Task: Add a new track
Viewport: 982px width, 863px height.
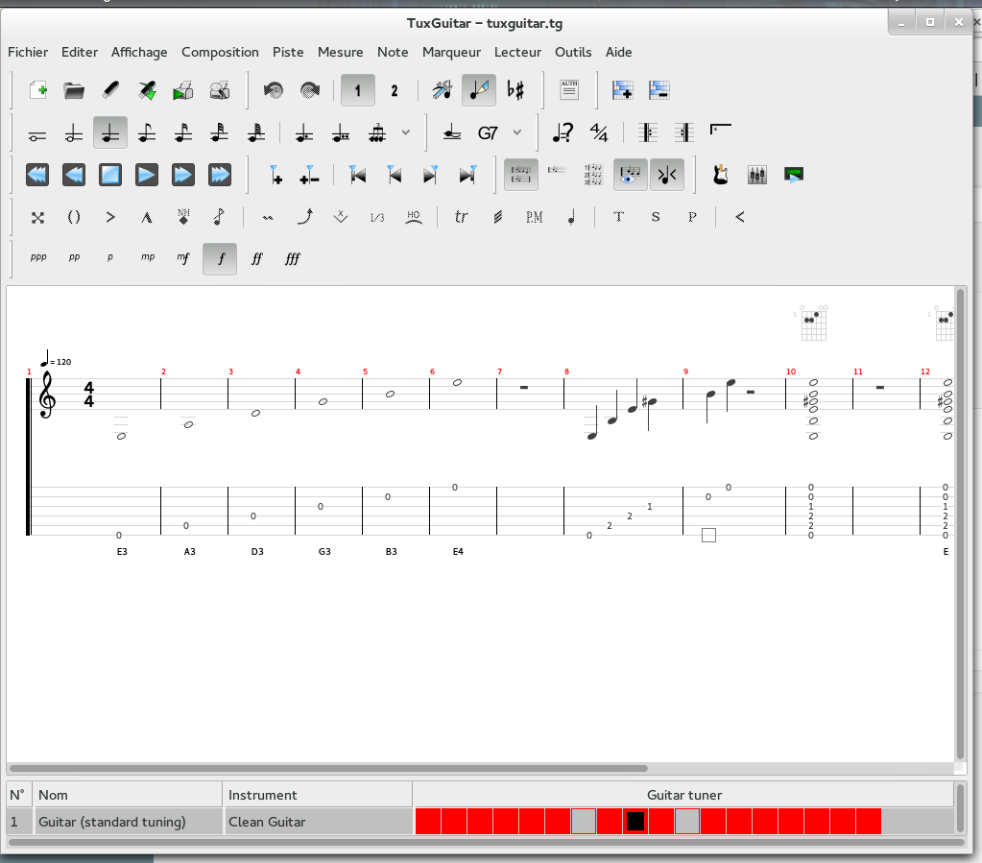Action: coord(623,90)
